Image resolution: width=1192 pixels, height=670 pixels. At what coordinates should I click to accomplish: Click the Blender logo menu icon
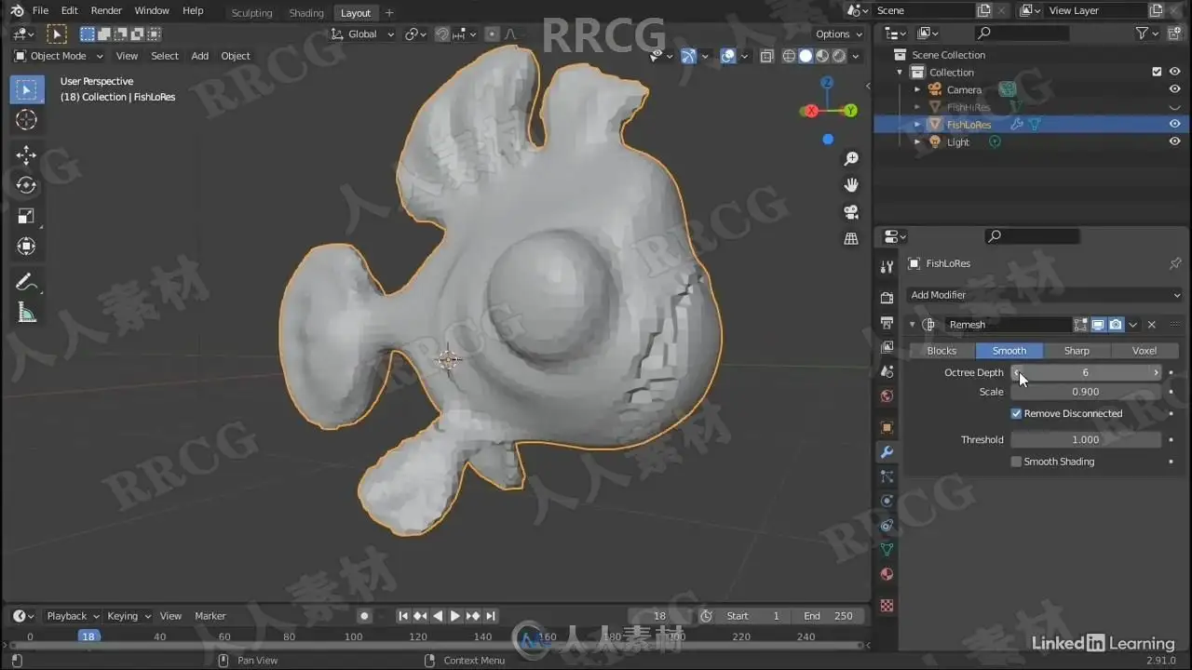click(x=17, y=10)
